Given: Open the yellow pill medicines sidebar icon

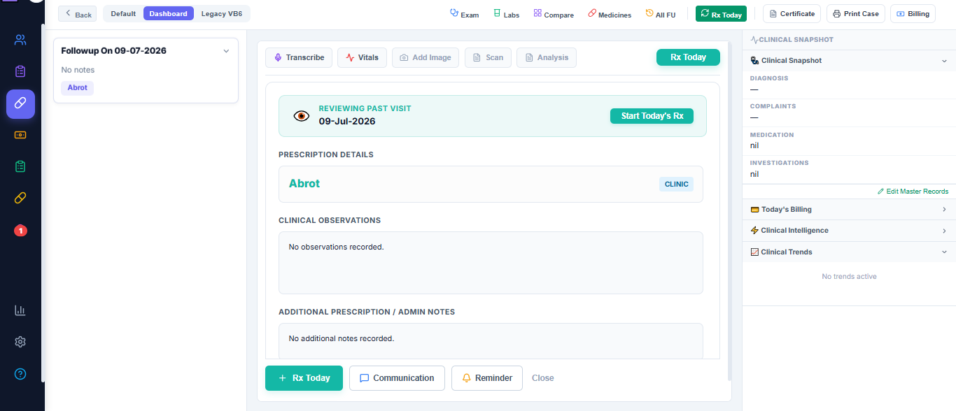Looking at the screenshot, I should pyautogui.click(x=20, y=199).
